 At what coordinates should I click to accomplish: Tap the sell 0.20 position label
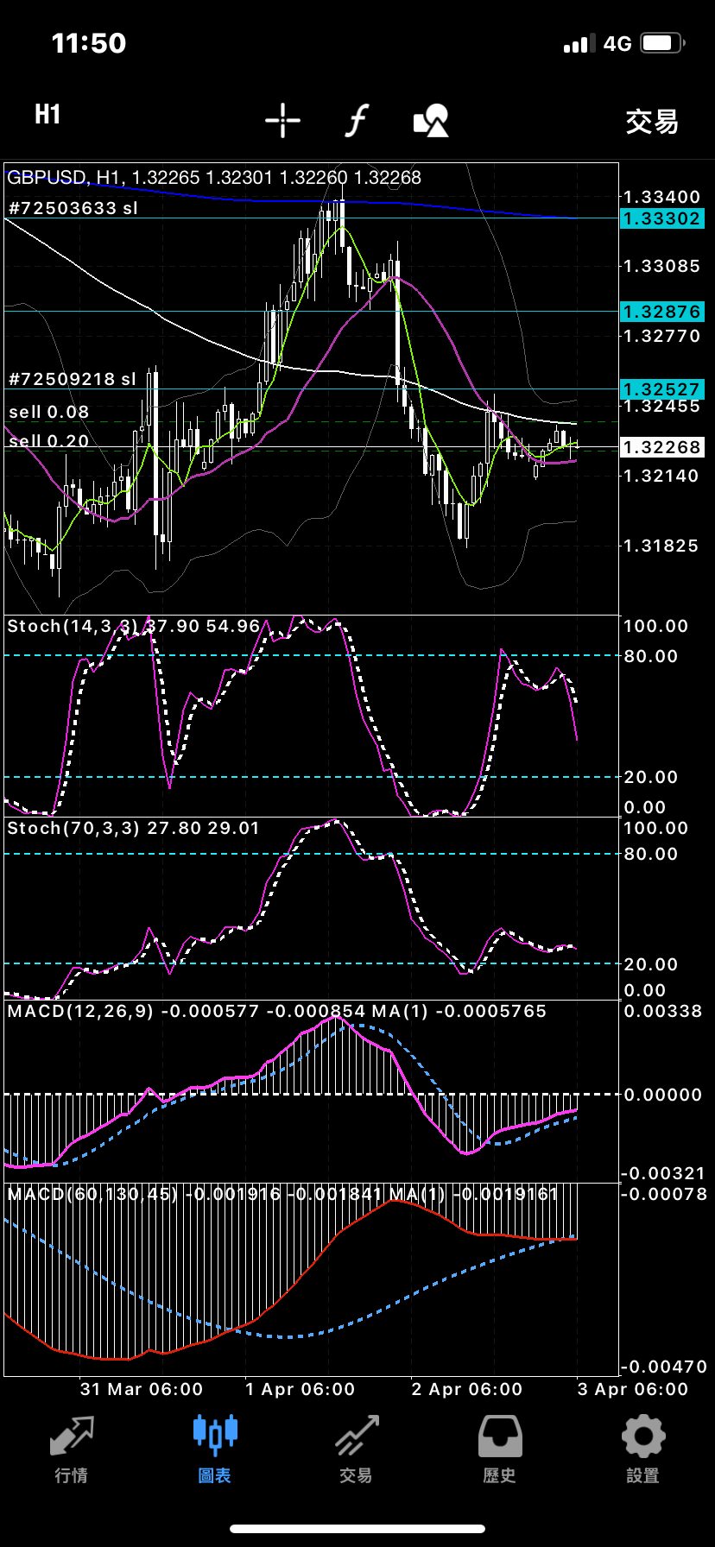[49, 441]
